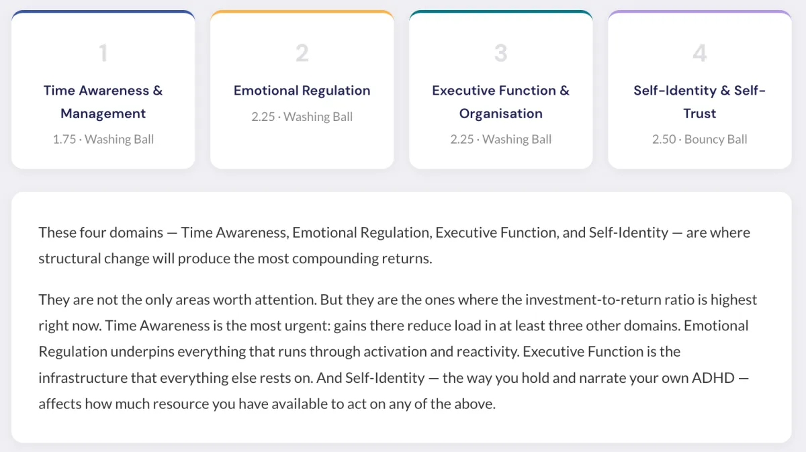Click the dark blue accent bar atop Time Awareness card

click(103, 12)
